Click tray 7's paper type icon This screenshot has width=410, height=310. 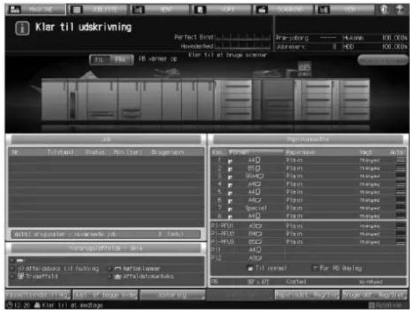[230, 209]
